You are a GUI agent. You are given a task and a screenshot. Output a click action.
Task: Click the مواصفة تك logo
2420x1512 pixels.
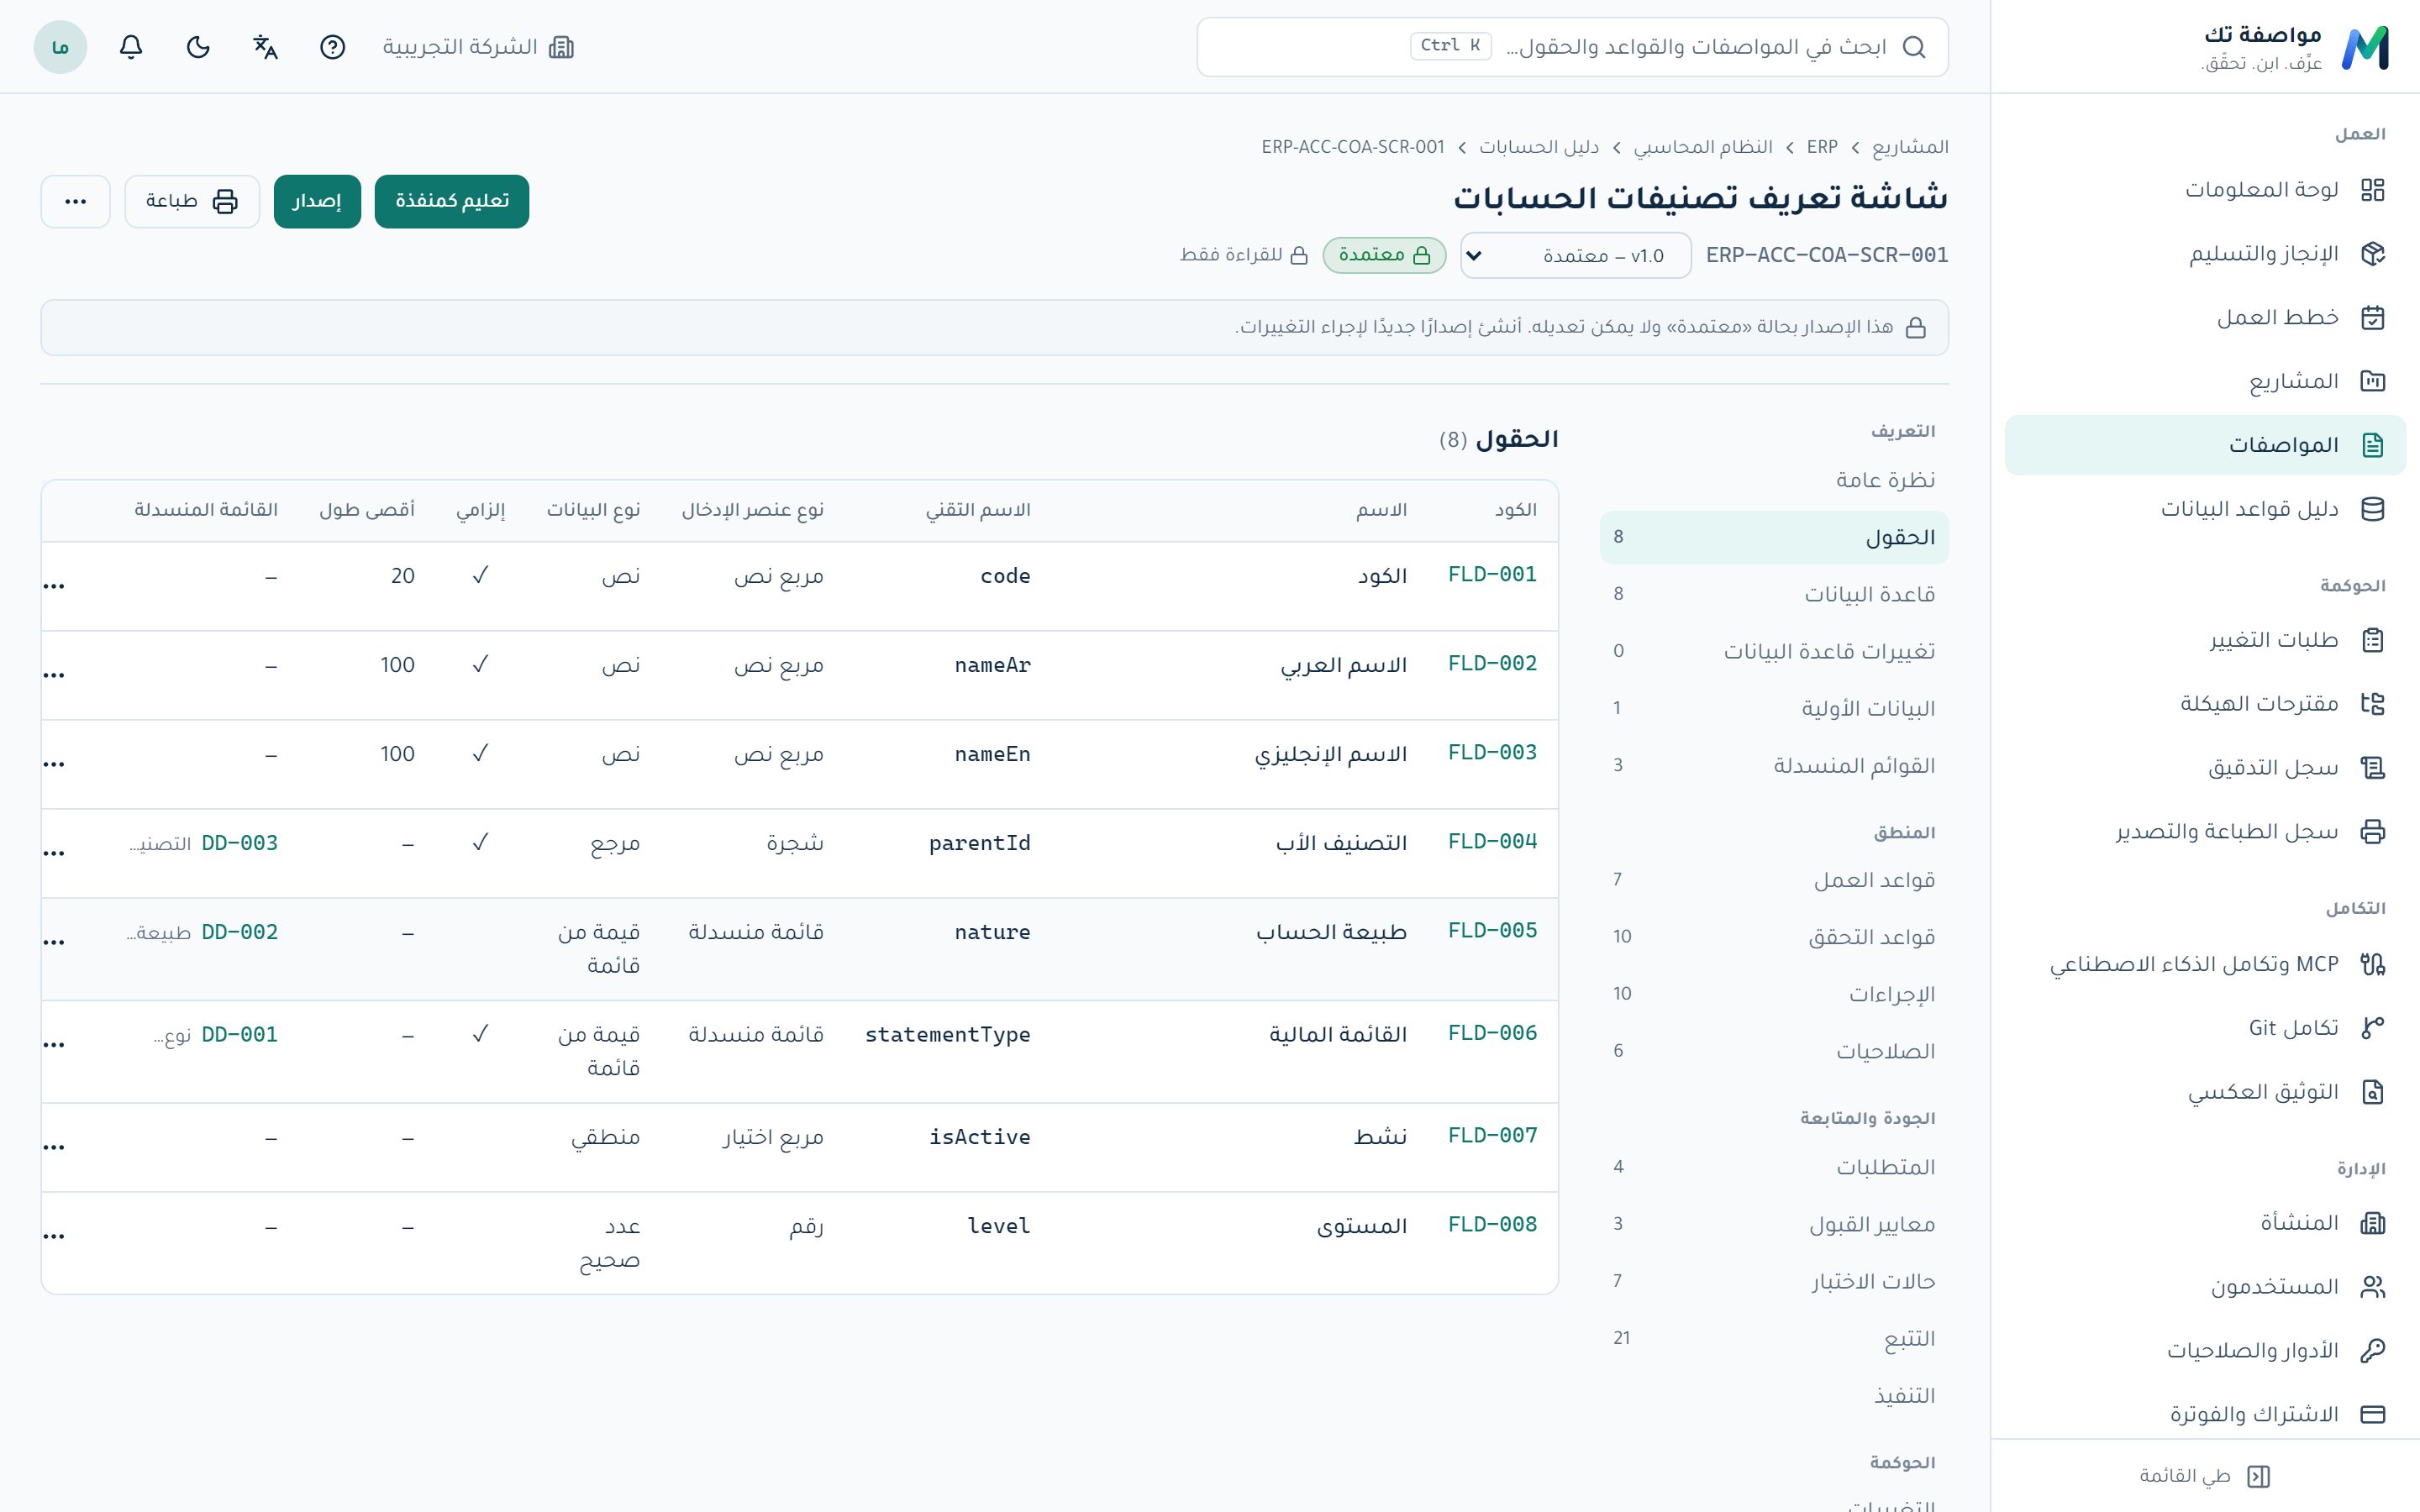point(2295,47)
